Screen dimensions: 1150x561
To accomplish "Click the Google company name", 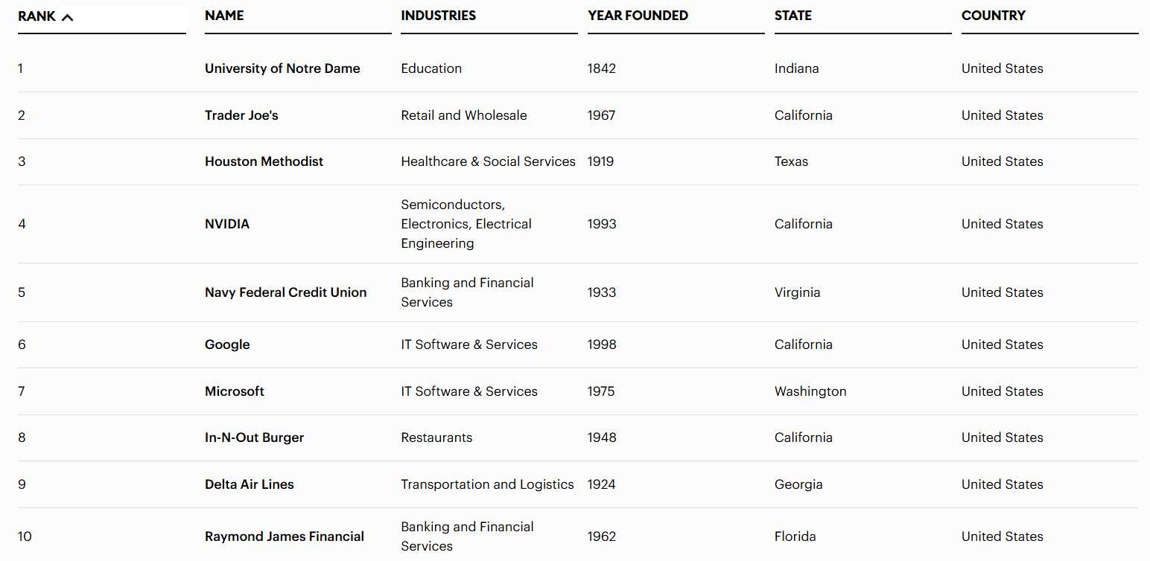I will click(x=227, y=344).
